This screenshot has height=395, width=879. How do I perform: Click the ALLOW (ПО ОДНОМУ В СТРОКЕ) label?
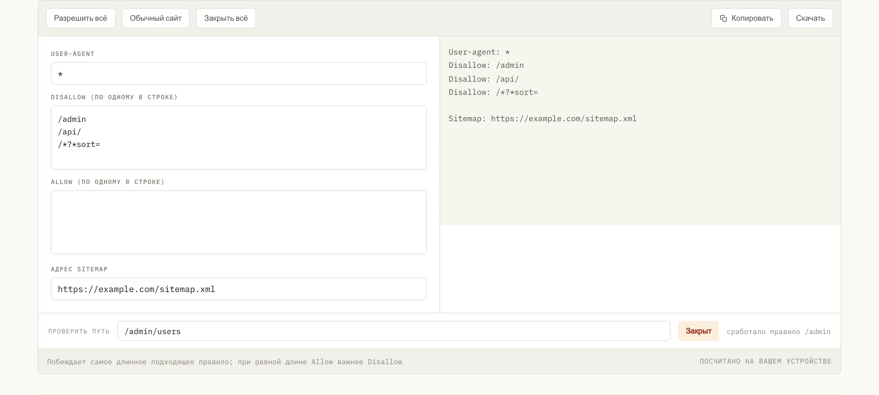point(107,181)
